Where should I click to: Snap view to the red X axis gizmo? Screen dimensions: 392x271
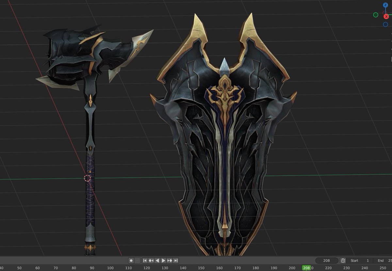pos(386,16)
